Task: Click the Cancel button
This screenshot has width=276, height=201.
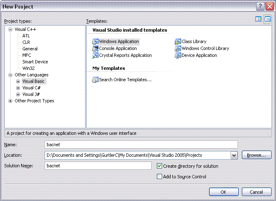Action: [x=257, y=192]
